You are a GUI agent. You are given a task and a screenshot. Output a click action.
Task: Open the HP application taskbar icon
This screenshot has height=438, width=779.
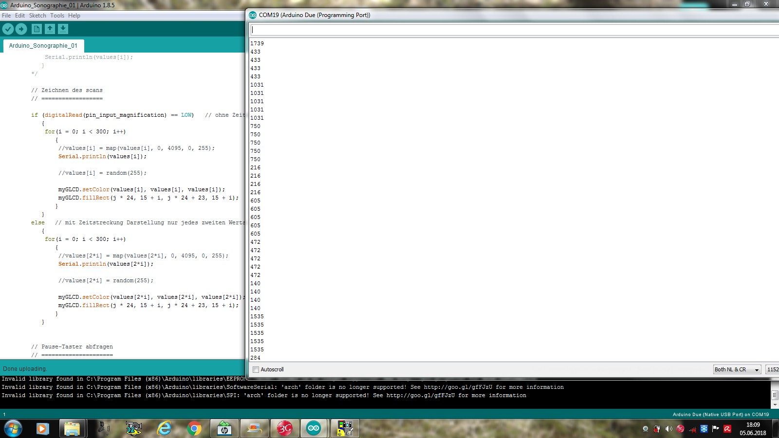point(224,429)
